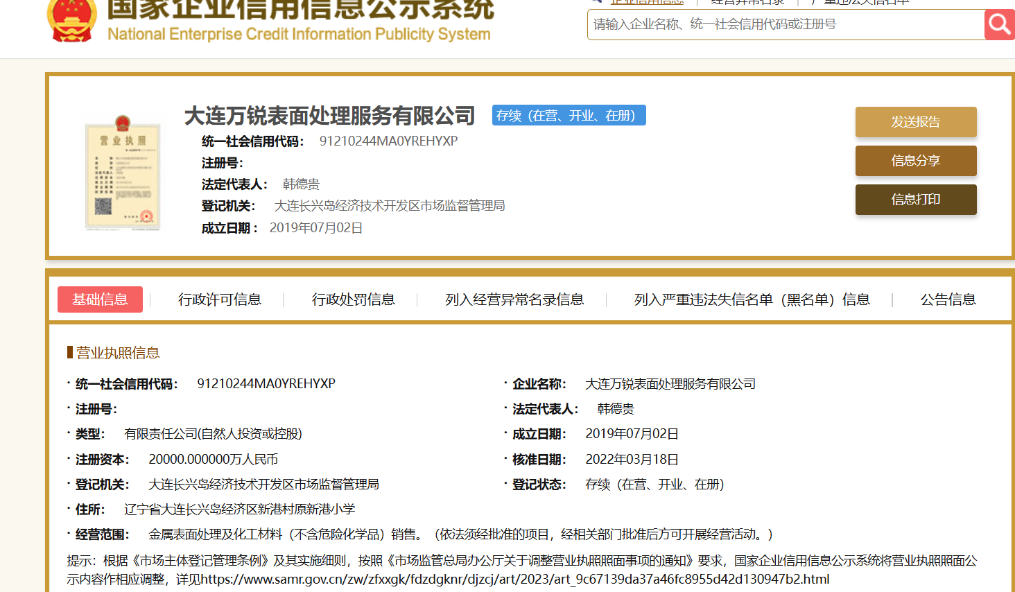Screen dimensions: 1015x592
Task: Click the 发送报告 button
Action: coord(916,122)
